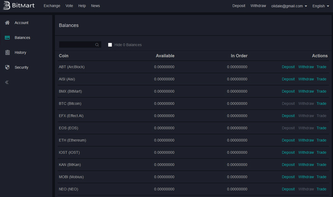Focus the coin search input field

[80, 44]
